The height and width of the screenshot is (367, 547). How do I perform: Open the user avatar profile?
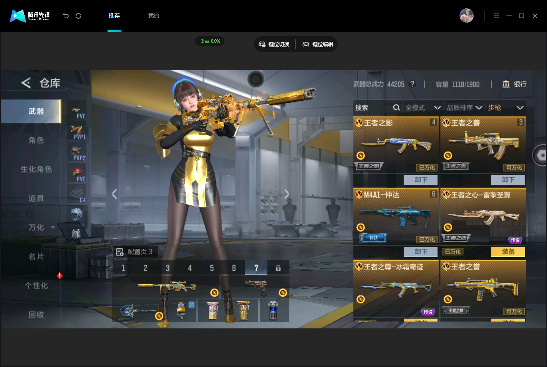click(x=467, y=16)
